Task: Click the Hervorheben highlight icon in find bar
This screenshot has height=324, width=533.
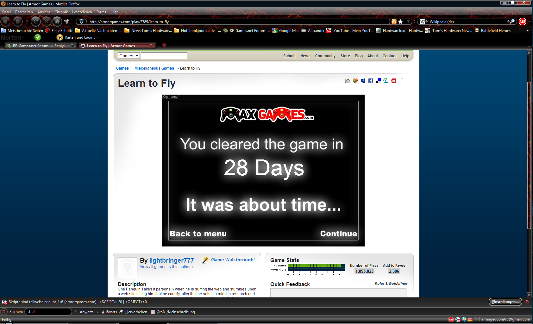Action: (x=121, y=312)
